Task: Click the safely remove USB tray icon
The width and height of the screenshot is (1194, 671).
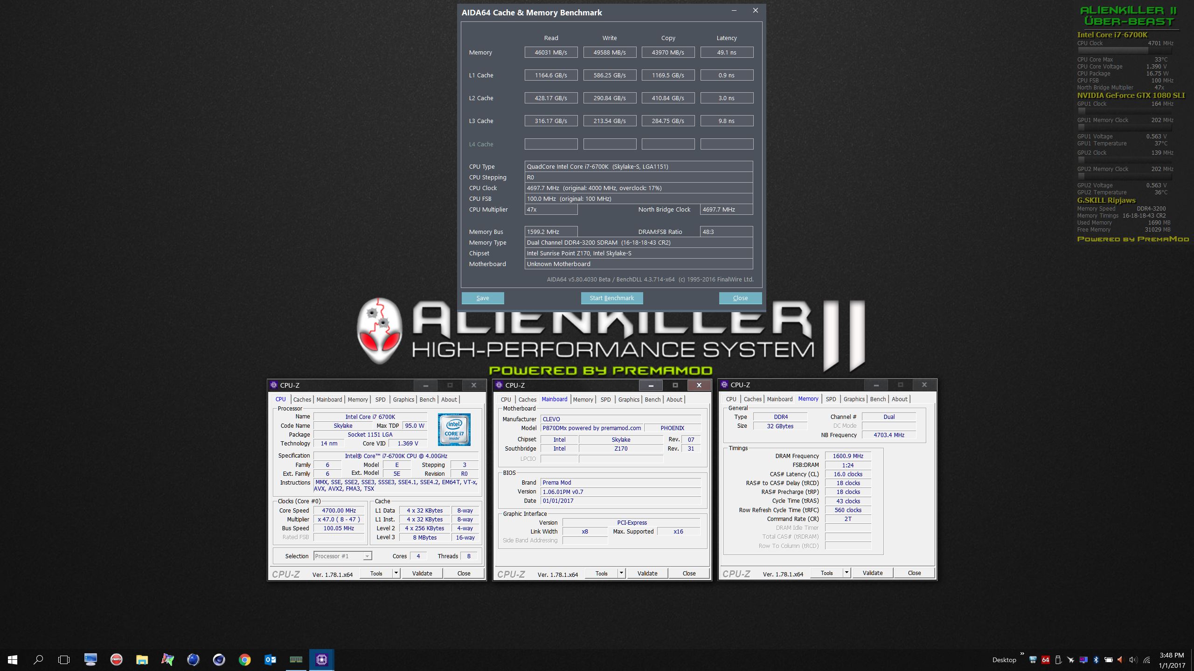Action: point(1058,660)
